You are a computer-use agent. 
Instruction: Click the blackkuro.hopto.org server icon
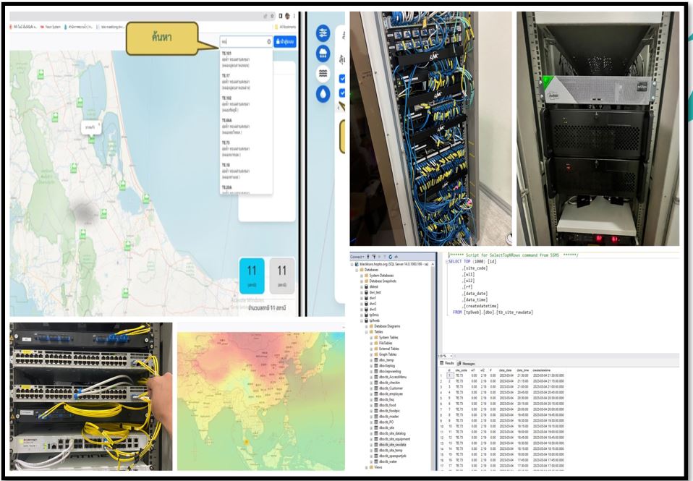tap(357, 264)
